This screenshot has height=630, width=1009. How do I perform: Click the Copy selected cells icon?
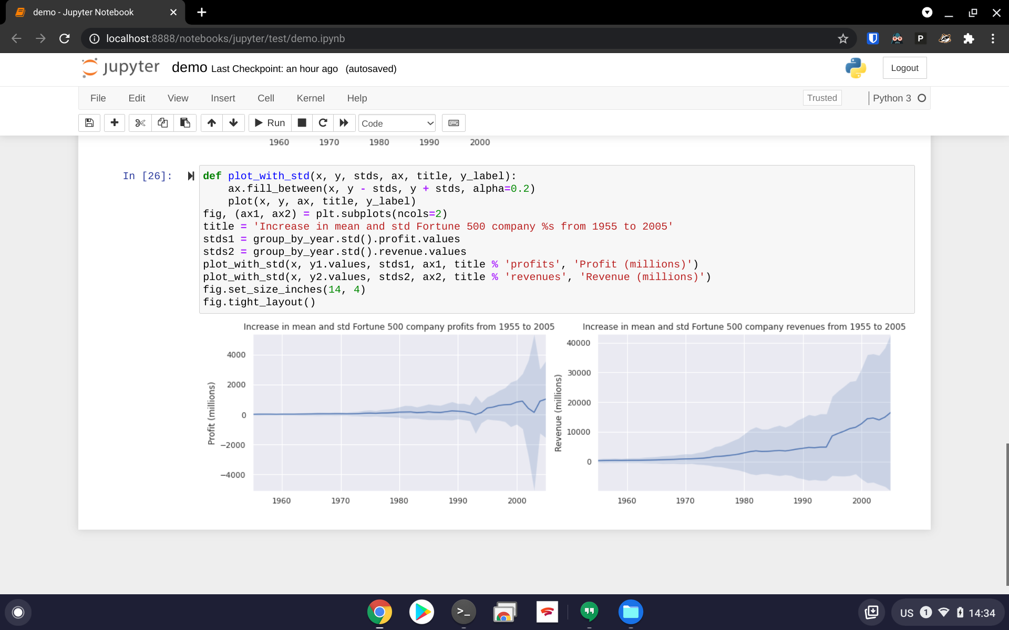[x=162, y=122]
